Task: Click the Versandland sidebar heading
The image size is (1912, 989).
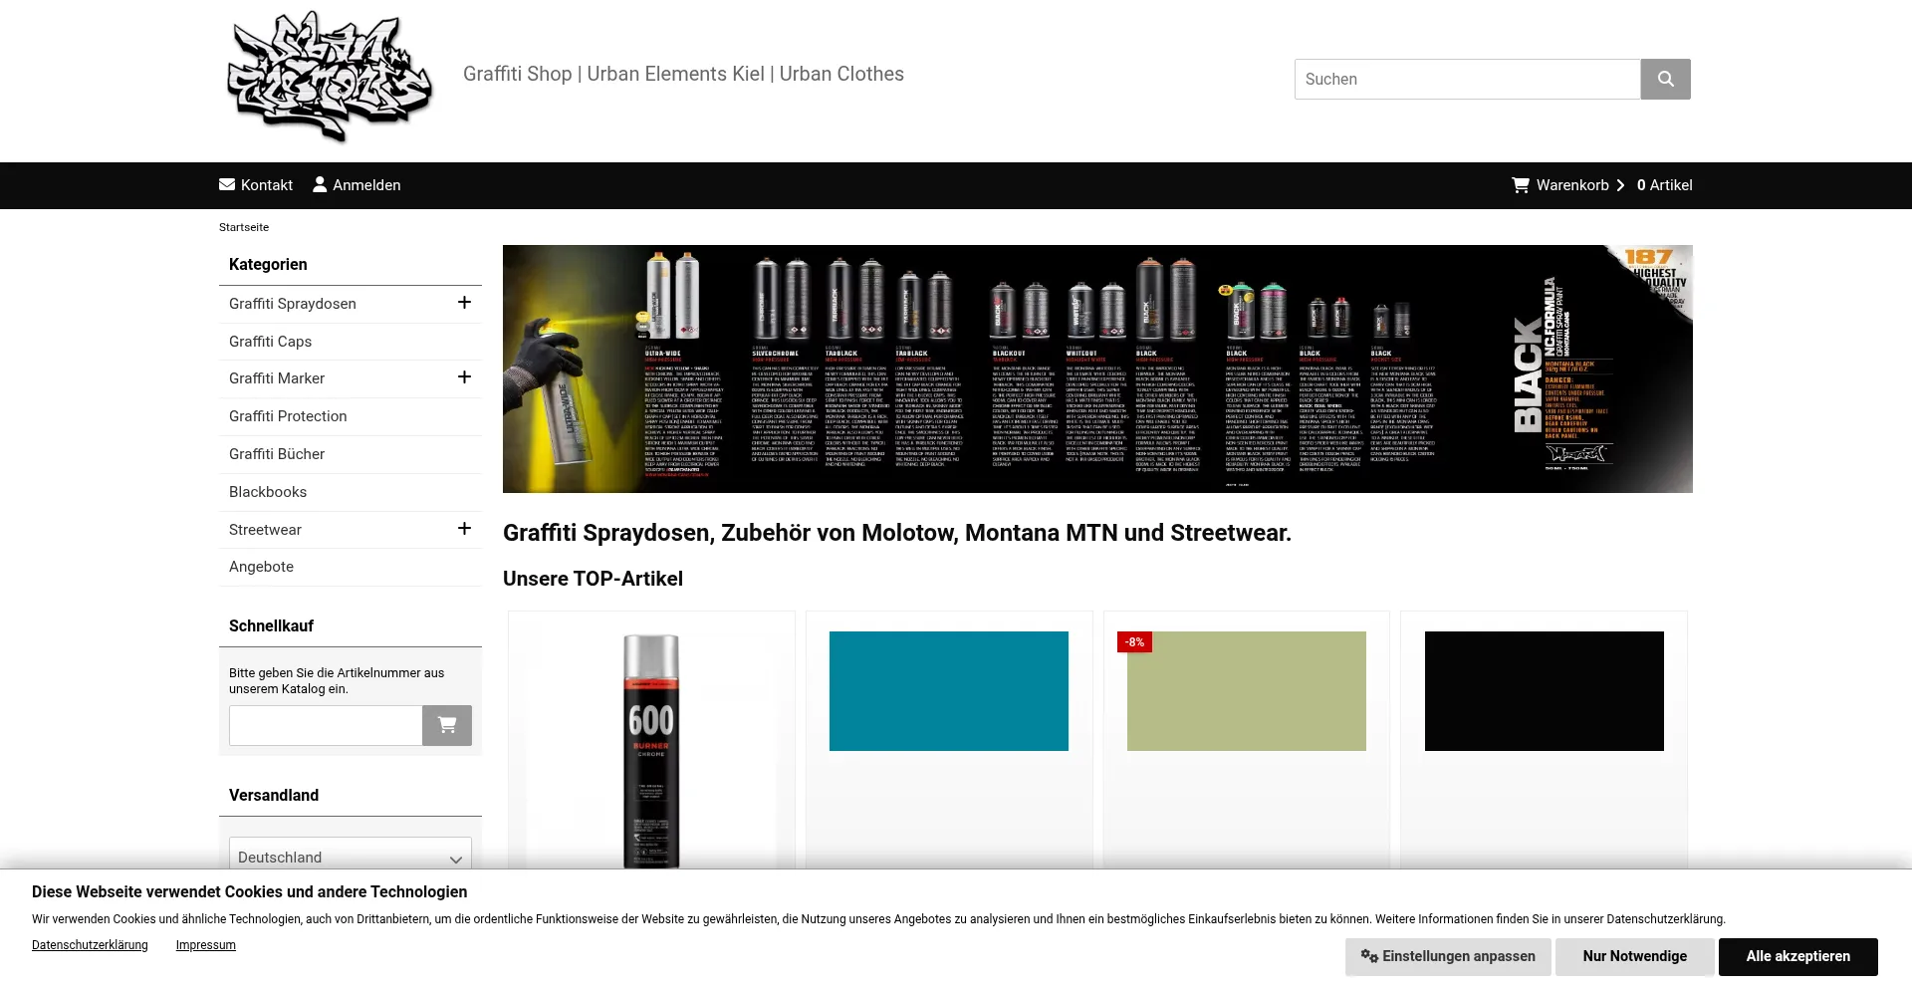Action: click(274, 795)
